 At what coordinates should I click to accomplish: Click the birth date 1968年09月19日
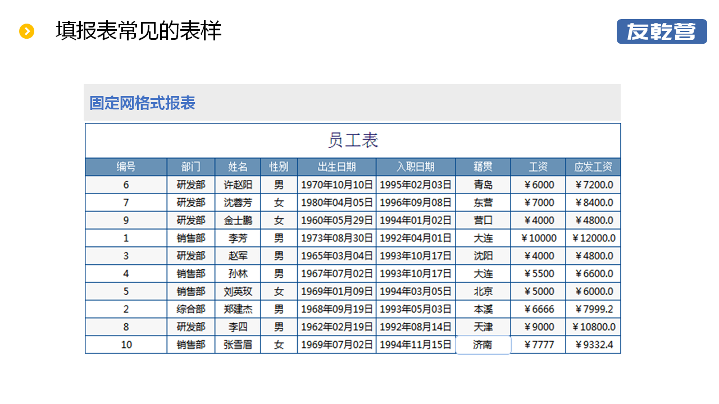point(337,309)
